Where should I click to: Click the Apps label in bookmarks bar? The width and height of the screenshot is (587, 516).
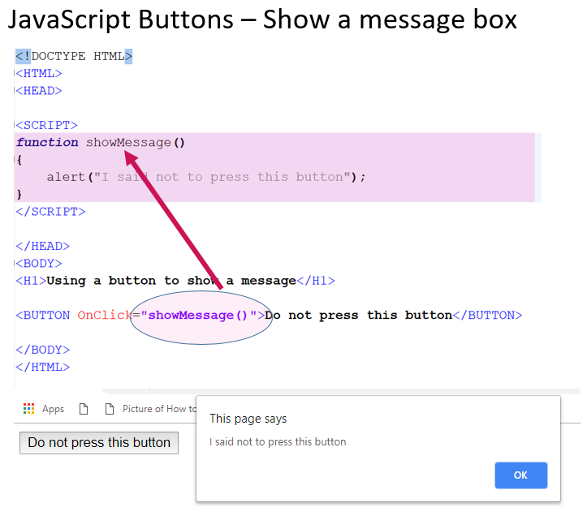click(x=53, y=409)
